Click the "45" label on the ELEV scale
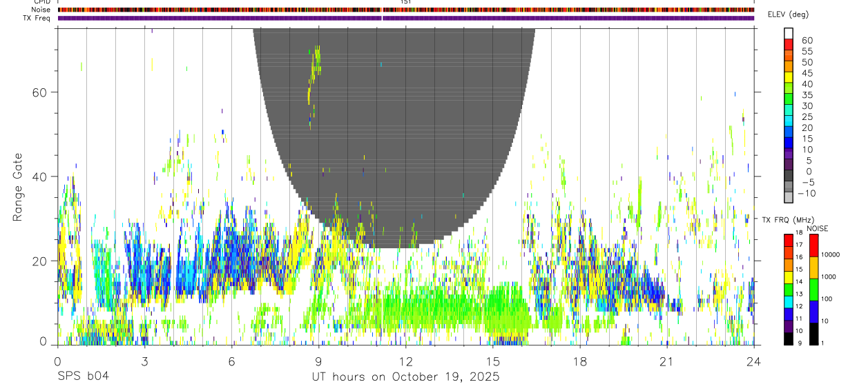 pyautogui.click(x=807, y=73)
